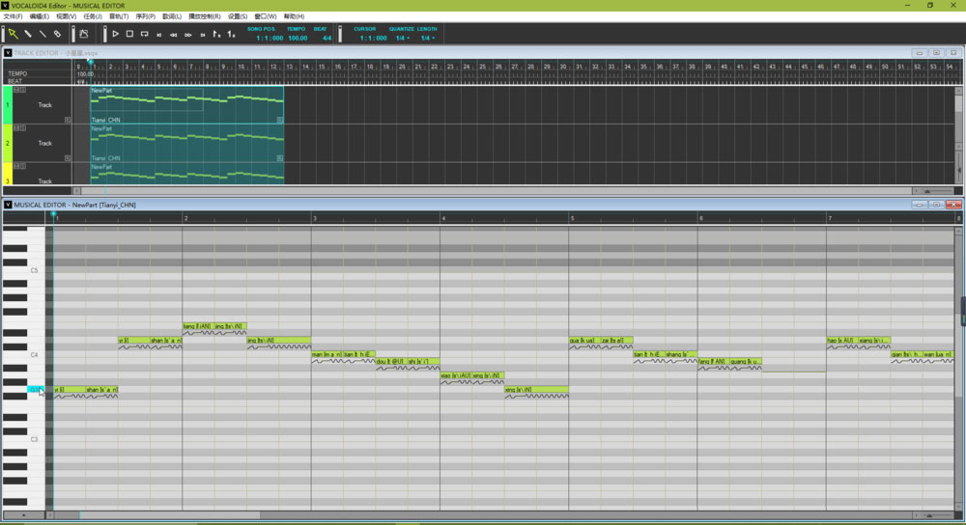Click the start marker flag icon

[x=216, y=35]
